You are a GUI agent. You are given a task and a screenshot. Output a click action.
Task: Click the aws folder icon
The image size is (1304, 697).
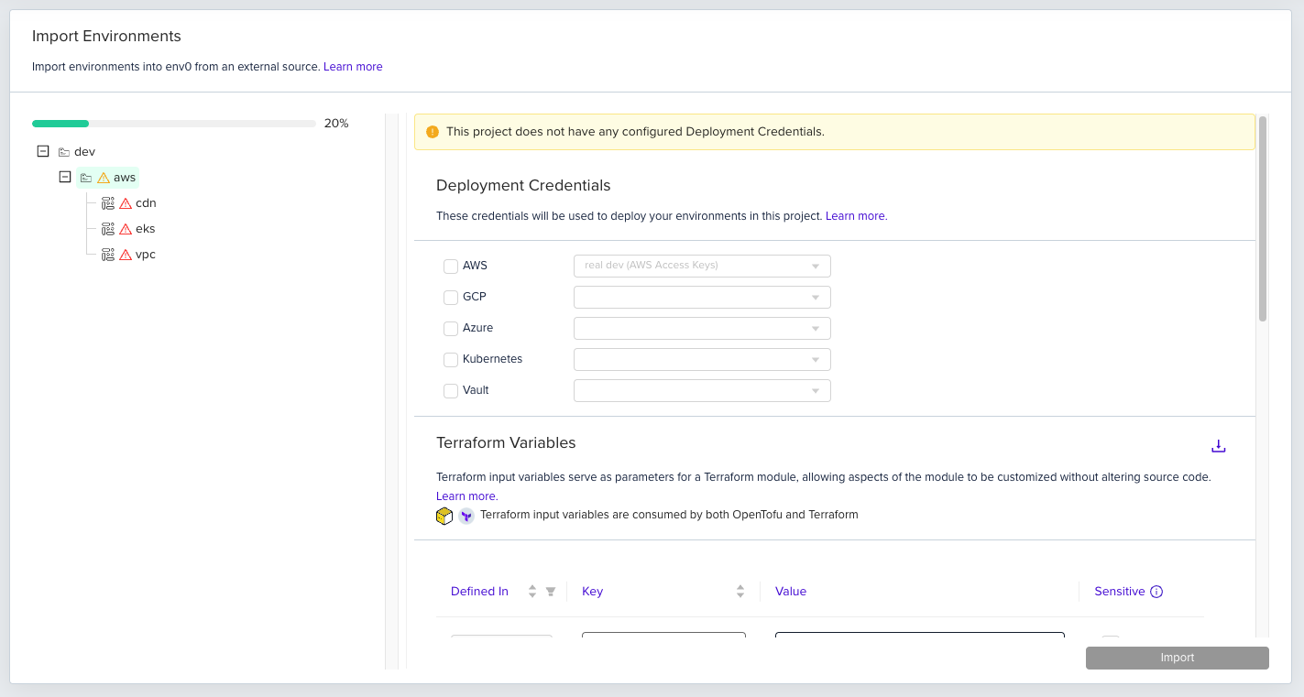[x=85, y=178]
